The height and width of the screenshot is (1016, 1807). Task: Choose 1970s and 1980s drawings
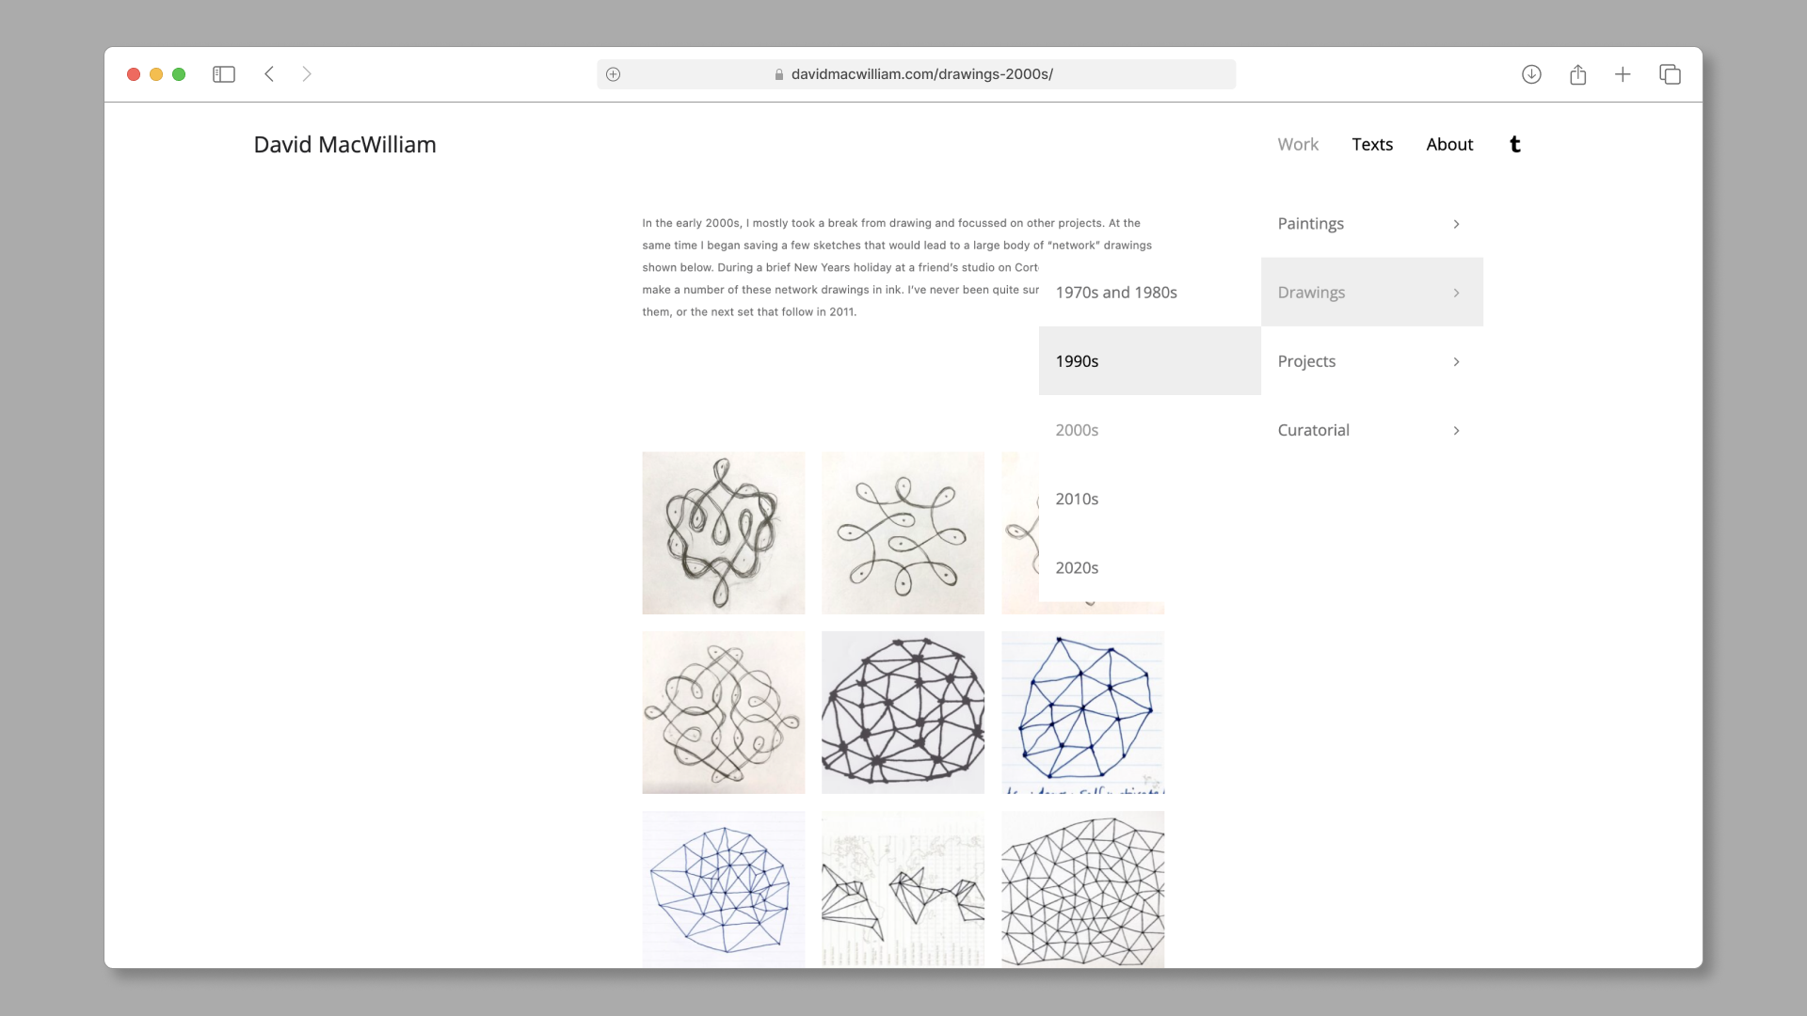pos(1116,293)
